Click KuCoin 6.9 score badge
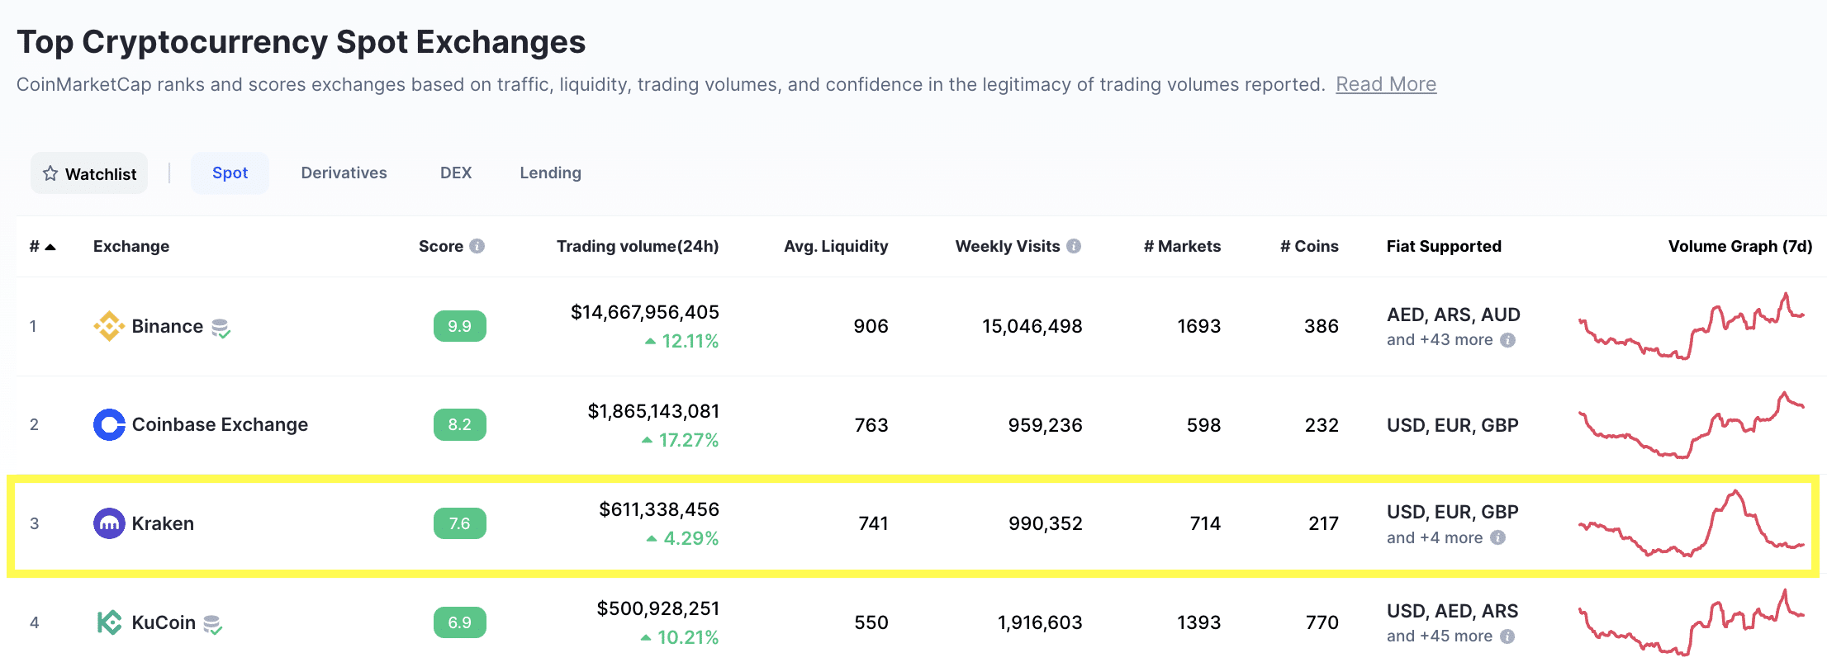This screenshot has height=667, width=1827. 460,622
